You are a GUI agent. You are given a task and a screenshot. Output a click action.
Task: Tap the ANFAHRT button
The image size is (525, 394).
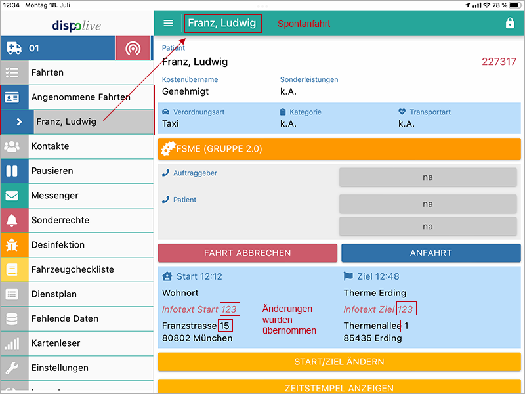coord(431,253)
